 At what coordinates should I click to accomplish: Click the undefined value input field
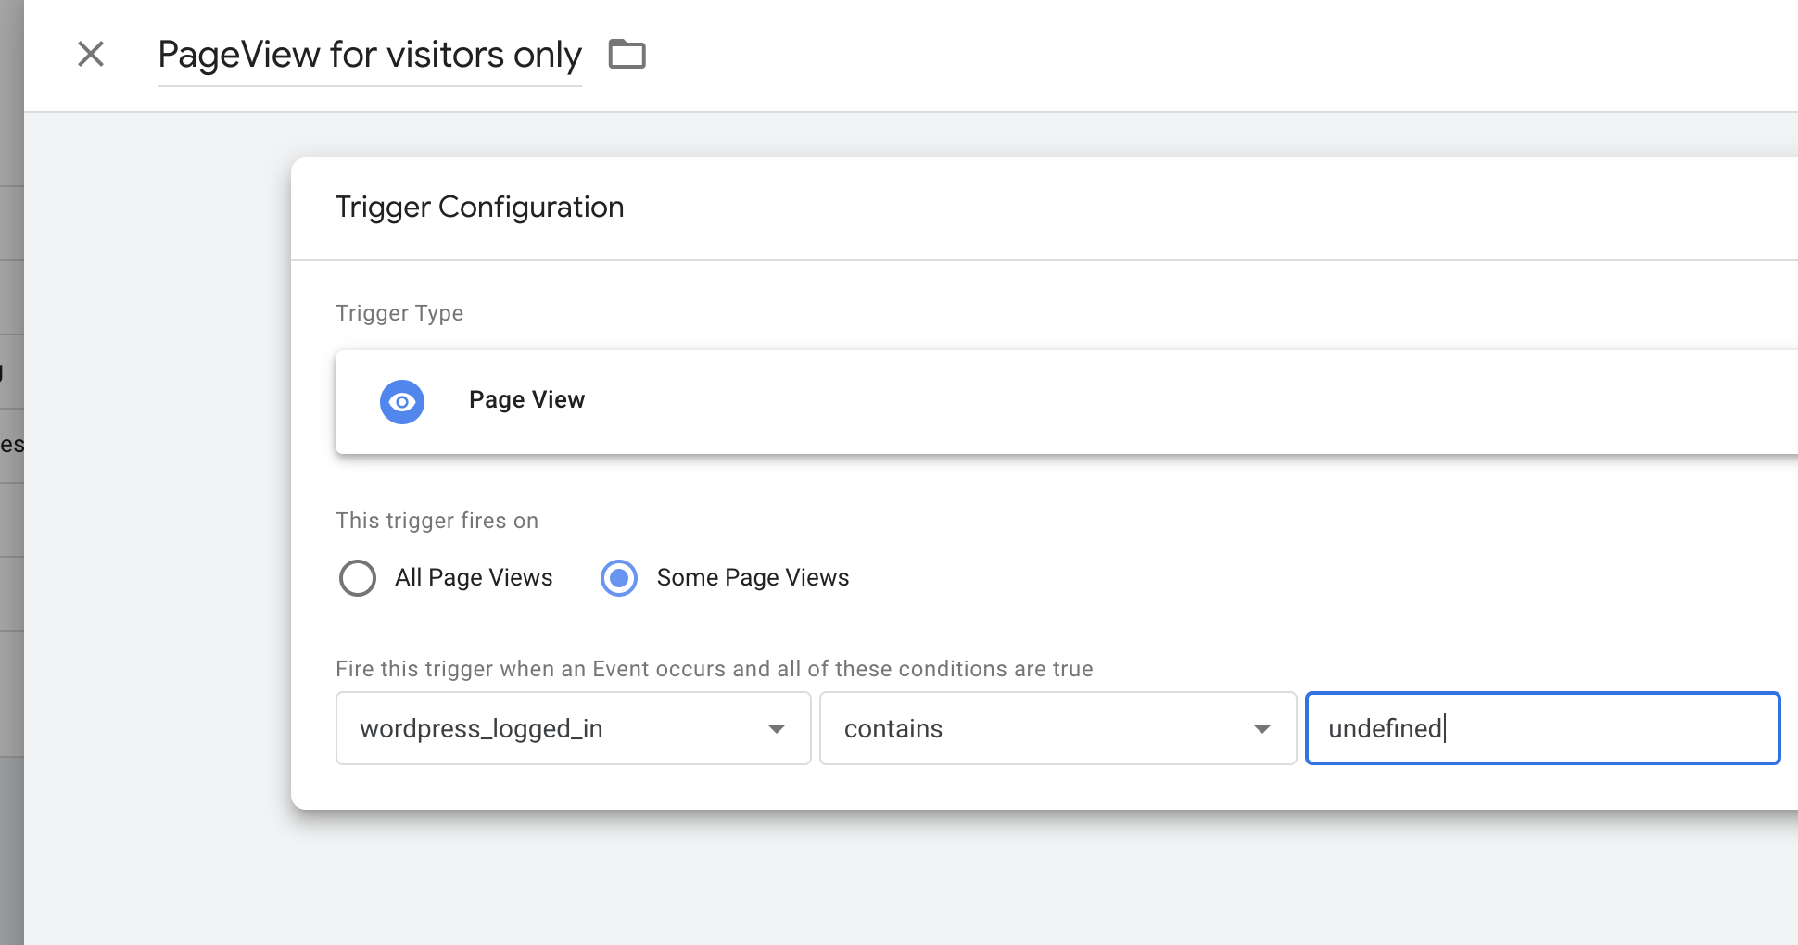1542,728
